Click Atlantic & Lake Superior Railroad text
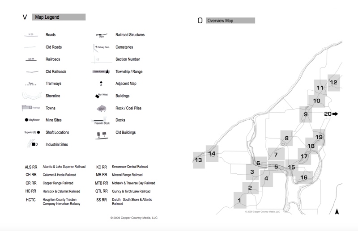Screen dimensions: 358x231 point(64,167)
